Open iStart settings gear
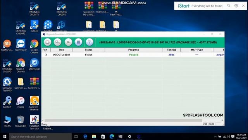Image resolution: width=248 pixels, height=140 pixels. (236, 6)
